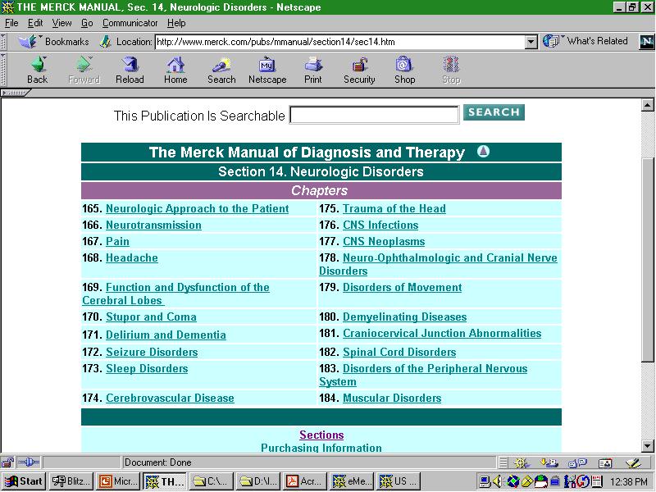Open the Neurotransmission chapter link

click(153, 225)
